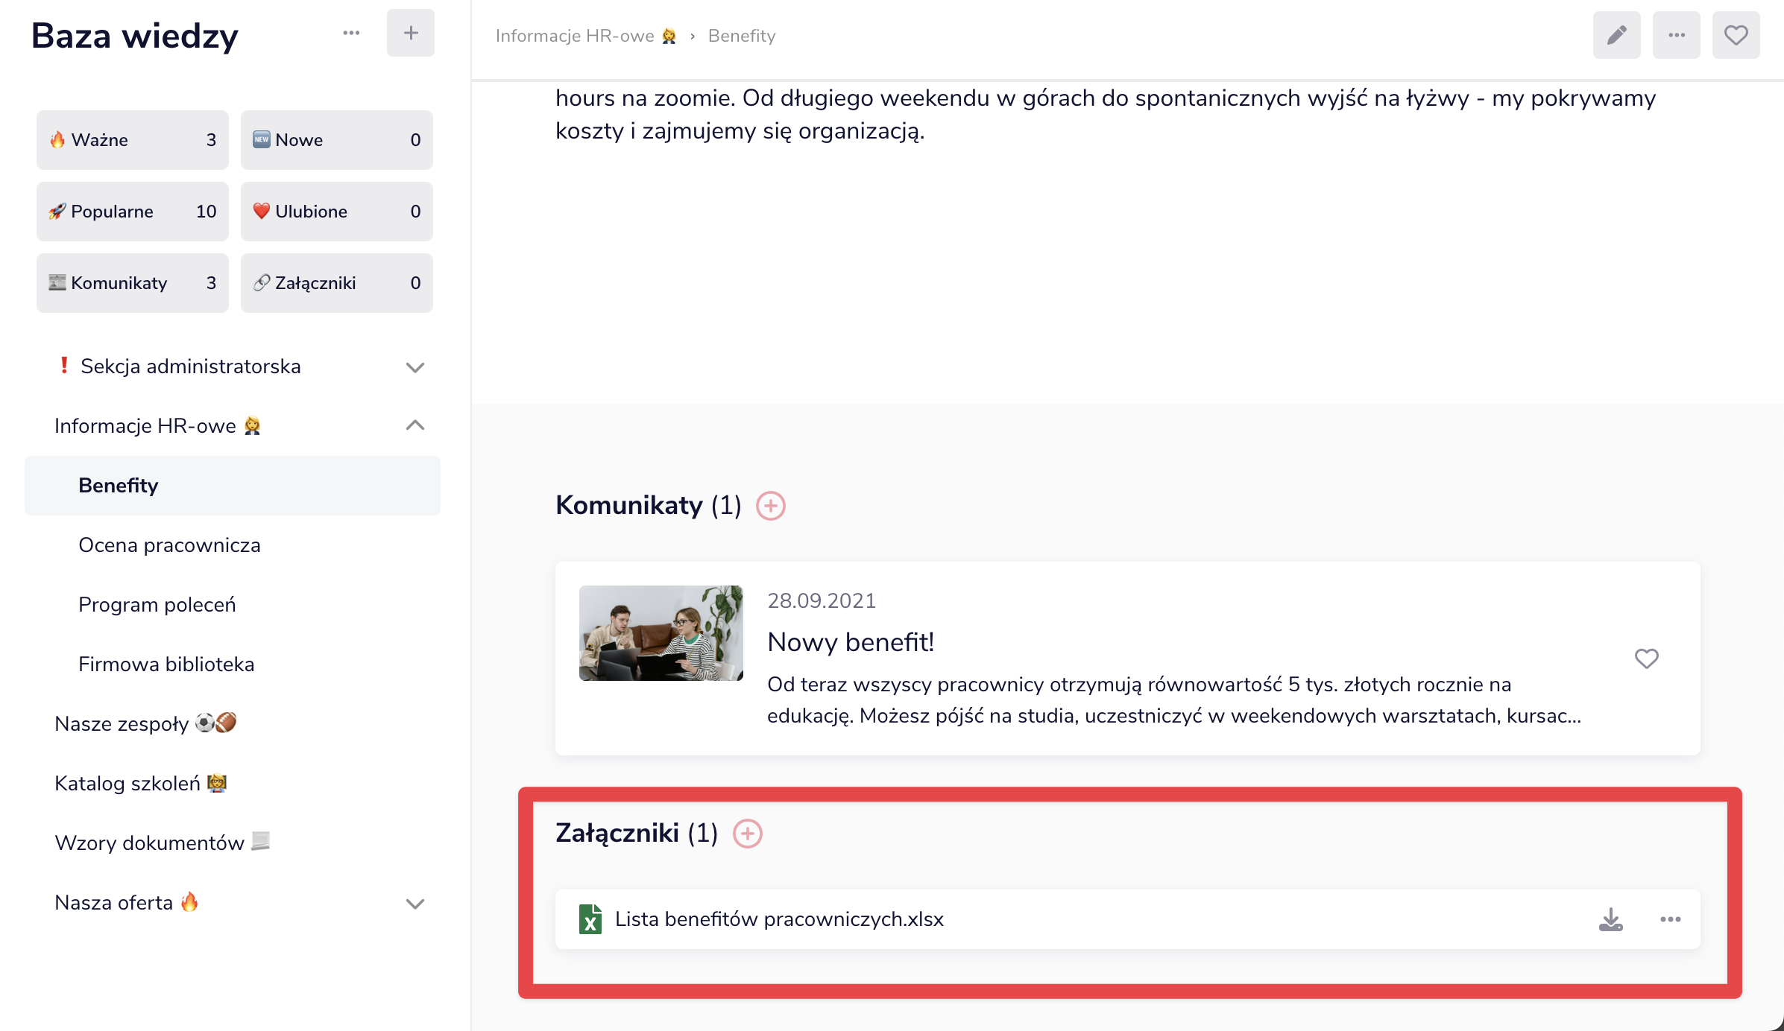The width and height of the screenshot is (1784, 1031).
Task: Expand Sekcja administratorska section
Action: (x=415, y=367)
